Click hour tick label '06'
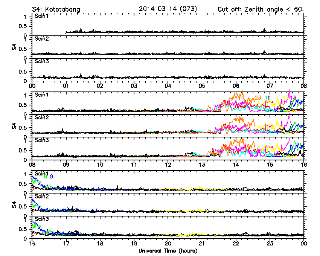Viewport: 320px width, 256px height. [236, 86]
